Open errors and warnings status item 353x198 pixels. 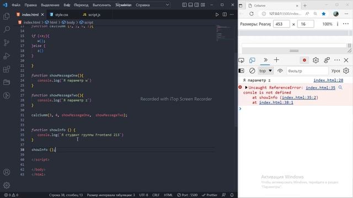11,195
